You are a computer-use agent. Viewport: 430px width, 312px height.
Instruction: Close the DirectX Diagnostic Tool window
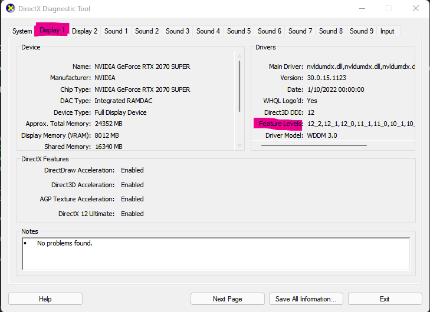(x=416, y=8)
